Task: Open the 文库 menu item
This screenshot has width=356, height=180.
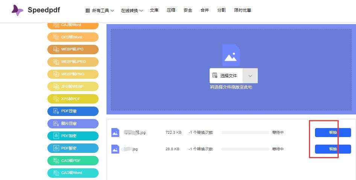Action: pyautogui.click(x=154, y=10)
